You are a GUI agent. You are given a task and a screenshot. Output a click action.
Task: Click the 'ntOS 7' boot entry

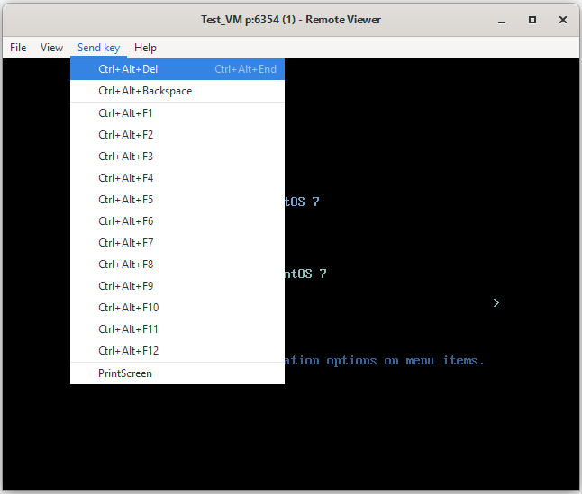(305, 274)
